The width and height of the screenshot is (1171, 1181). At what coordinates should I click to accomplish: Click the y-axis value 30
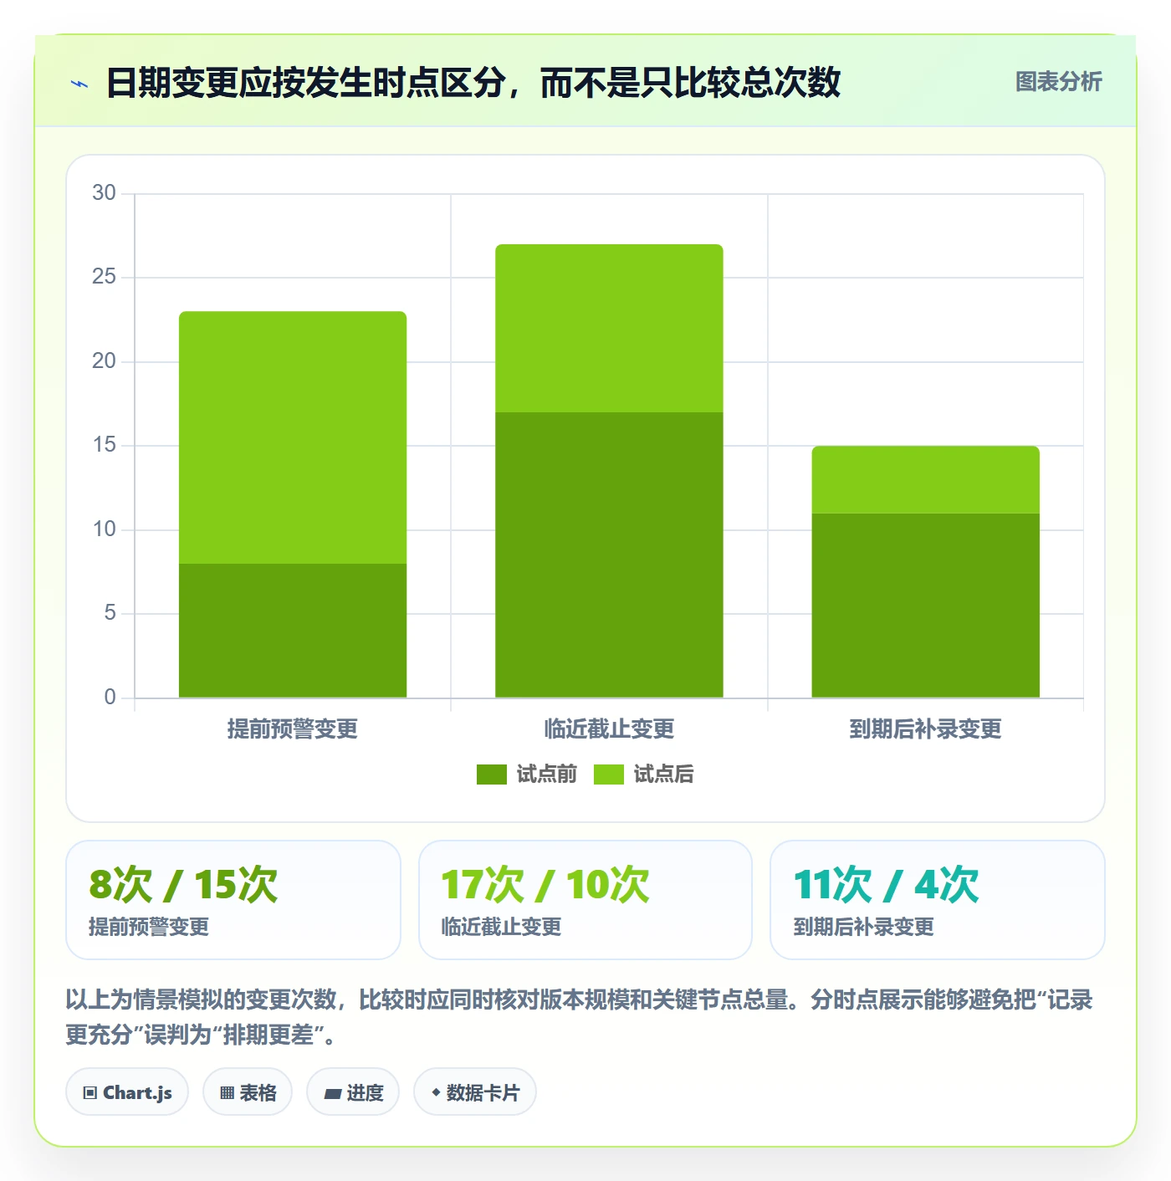(x=104, y=193)
